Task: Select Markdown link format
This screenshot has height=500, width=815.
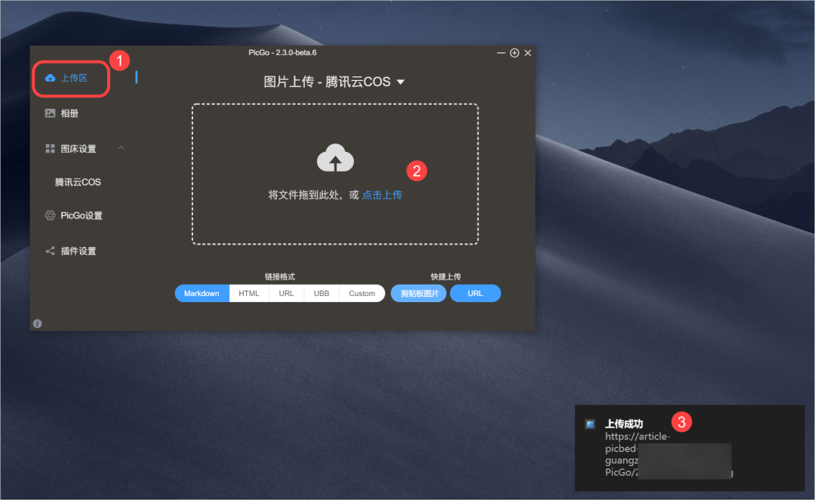Action: (x=201, y=294)
